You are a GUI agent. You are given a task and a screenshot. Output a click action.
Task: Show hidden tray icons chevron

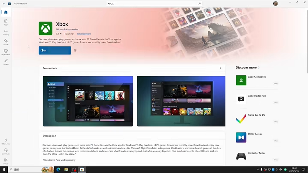click(x=258, y=170)
